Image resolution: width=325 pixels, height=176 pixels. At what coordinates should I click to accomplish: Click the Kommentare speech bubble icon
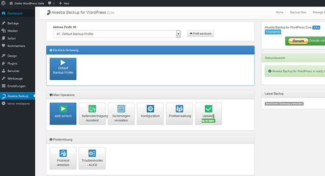[x=4, y=46]
